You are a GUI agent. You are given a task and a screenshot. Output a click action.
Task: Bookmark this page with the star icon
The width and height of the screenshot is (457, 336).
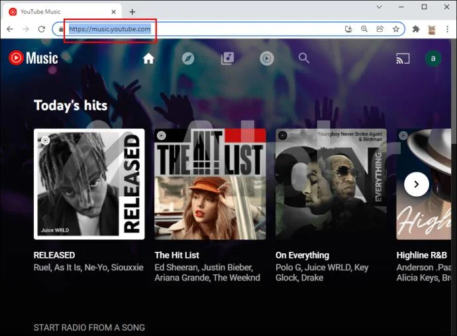(395, 29)
